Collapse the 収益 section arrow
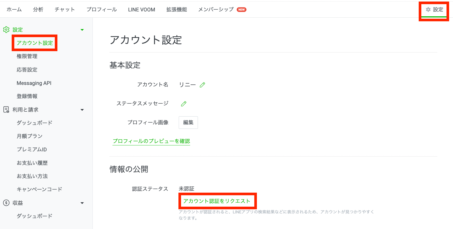This screenshot has width=453, height=229. [x=82, y=203]
